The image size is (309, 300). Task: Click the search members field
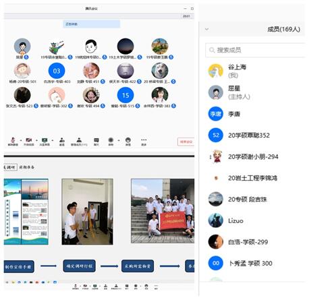point(255,50)
